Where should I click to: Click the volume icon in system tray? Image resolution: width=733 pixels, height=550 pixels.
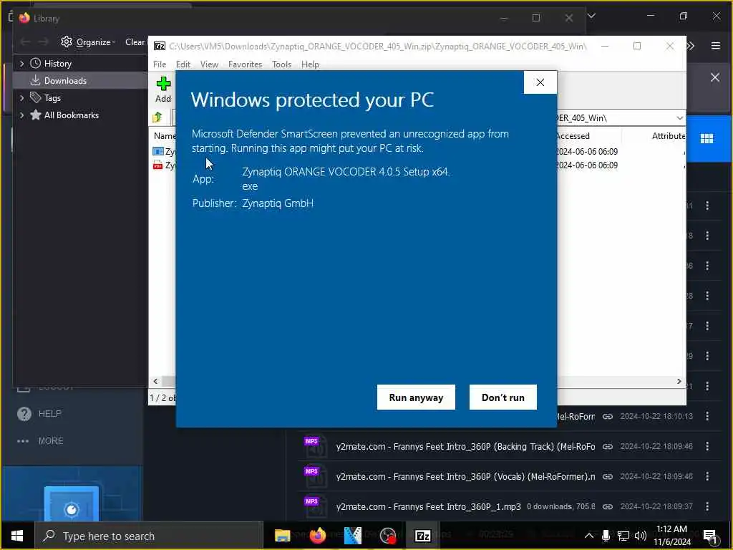(x=641, y=536)
